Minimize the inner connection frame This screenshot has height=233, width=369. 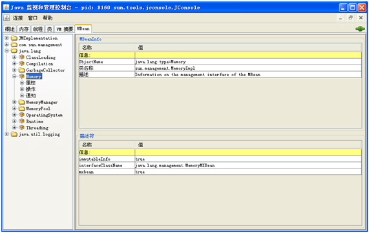click(x=341, y=18)
